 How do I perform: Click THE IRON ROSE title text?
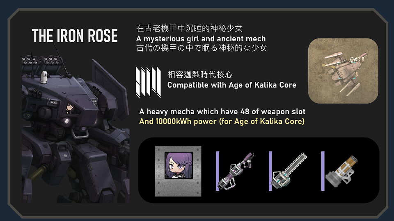pyautogui.click(x=75, y=36)
